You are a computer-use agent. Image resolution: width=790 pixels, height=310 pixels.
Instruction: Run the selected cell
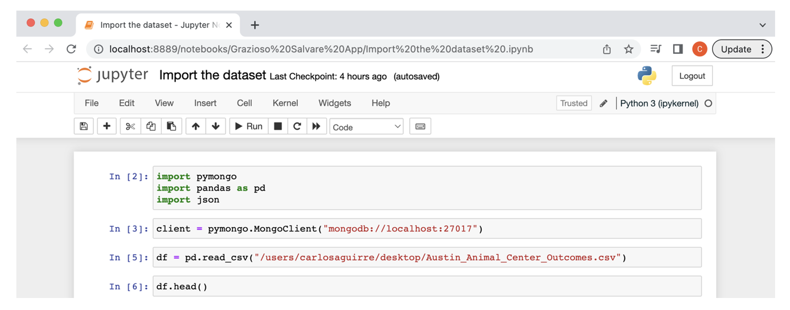(249, 126)
